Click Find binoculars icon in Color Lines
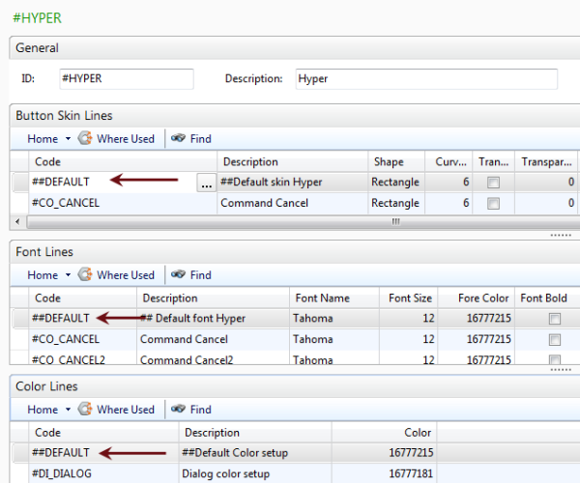This screenshot has width=580, height=483. [178, 410]
